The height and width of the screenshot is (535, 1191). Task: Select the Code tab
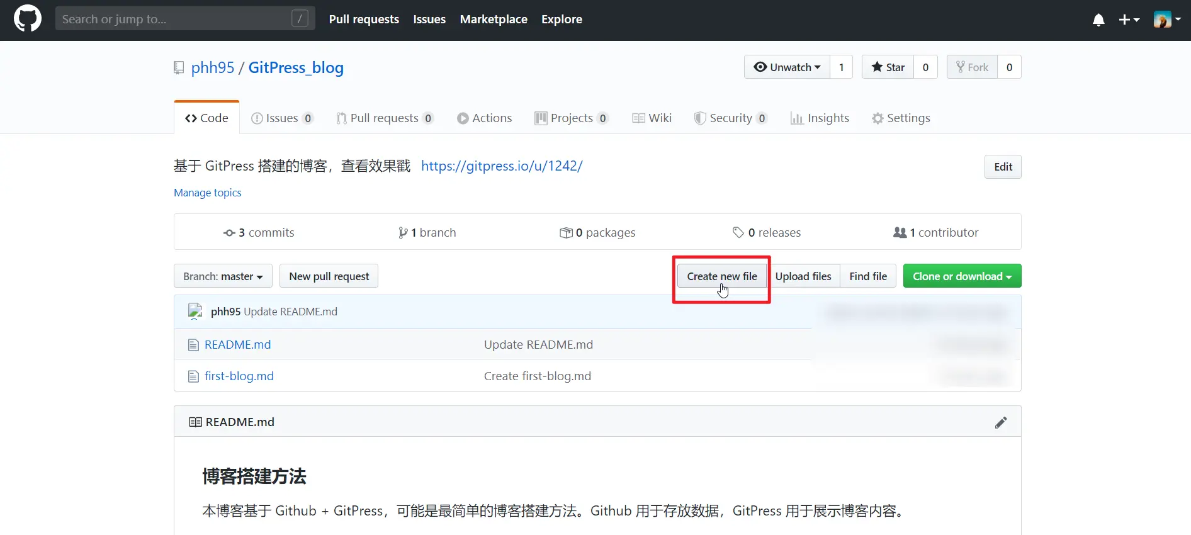(206, 118)
